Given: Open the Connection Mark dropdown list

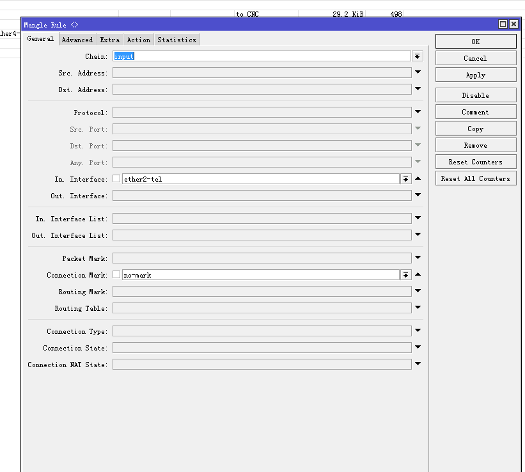Looking at the screenshot, I should point(405,275).
